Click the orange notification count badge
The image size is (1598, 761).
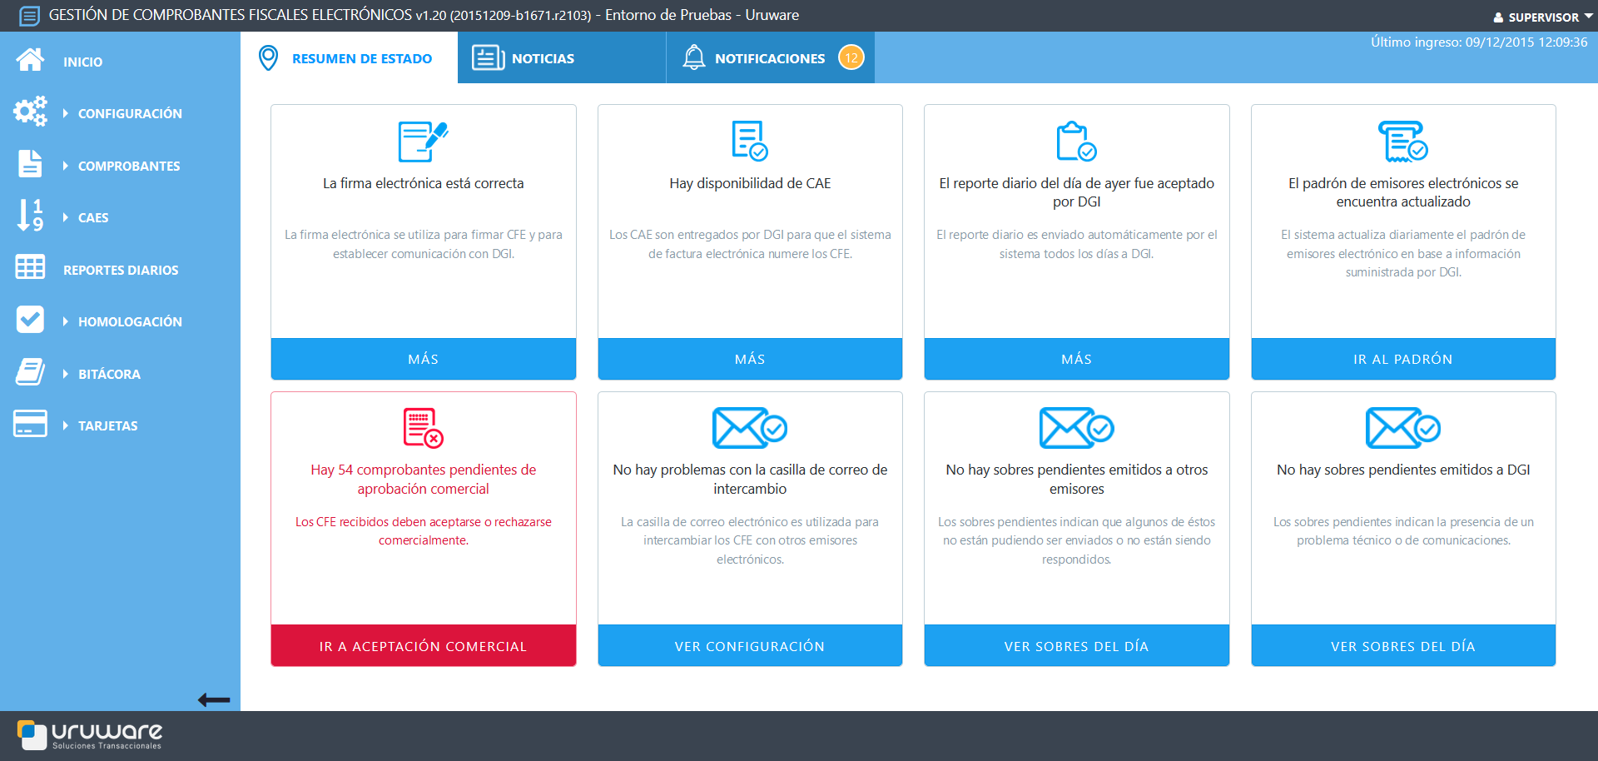851,57
